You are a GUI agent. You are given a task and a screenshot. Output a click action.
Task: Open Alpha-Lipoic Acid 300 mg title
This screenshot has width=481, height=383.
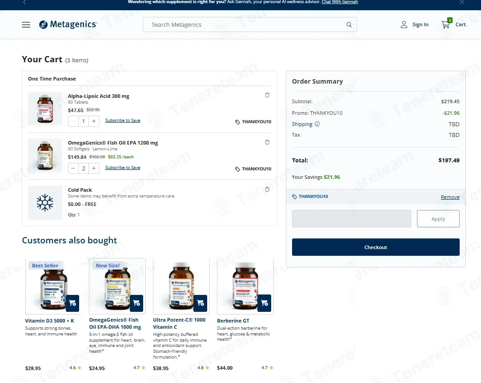pyautogui.click(x=99, y=96)
